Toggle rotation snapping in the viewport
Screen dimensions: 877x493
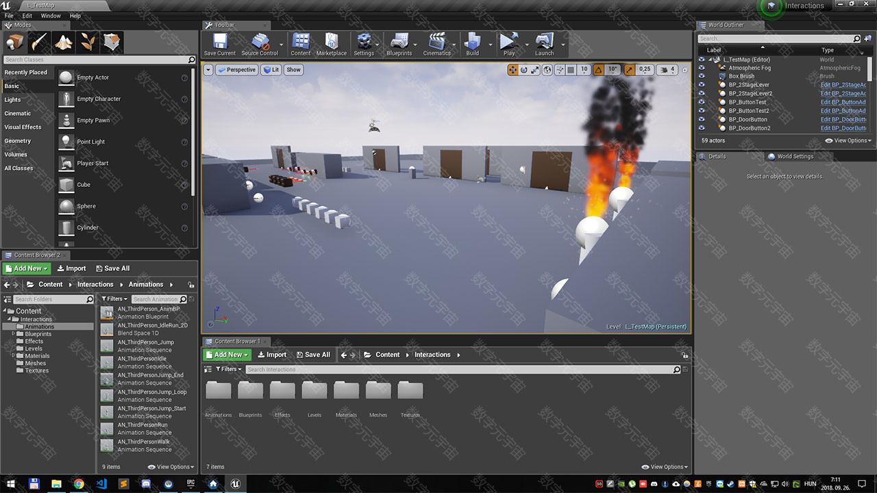[x=599, y=70]
